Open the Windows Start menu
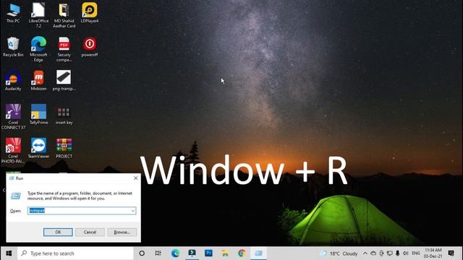Screen dimensions: 463x260 9,253
